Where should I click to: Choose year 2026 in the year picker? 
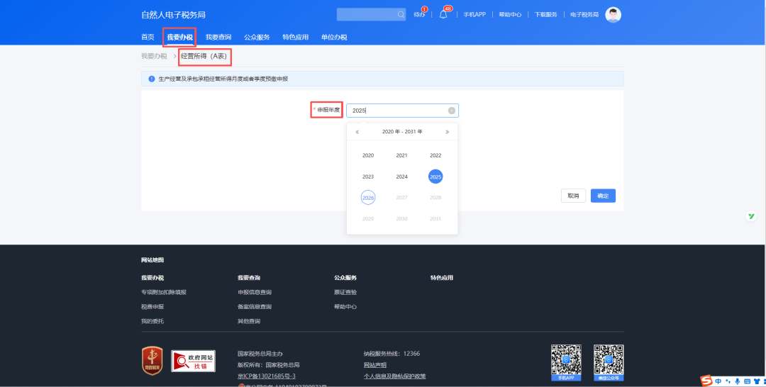point(368,198)
